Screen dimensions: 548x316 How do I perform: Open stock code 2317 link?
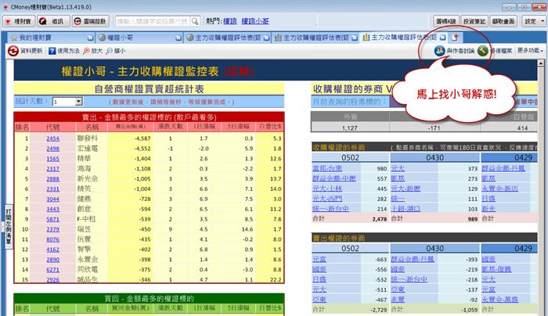tap(52, 169)
